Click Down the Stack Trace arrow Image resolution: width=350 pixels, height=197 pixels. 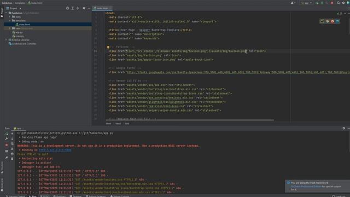[12, 138]
